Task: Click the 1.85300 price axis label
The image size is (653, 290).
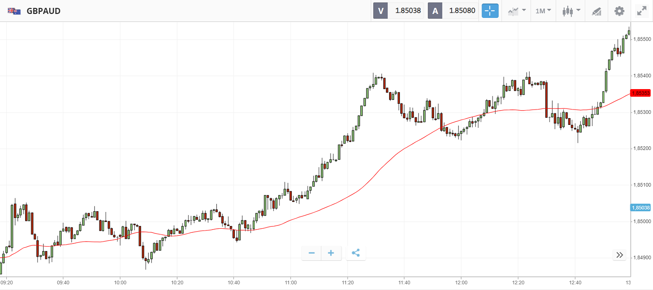Action: tap(642, 112)
